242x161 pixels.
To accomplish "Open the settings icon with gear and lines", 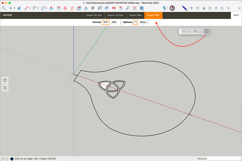I will [142, 8].
